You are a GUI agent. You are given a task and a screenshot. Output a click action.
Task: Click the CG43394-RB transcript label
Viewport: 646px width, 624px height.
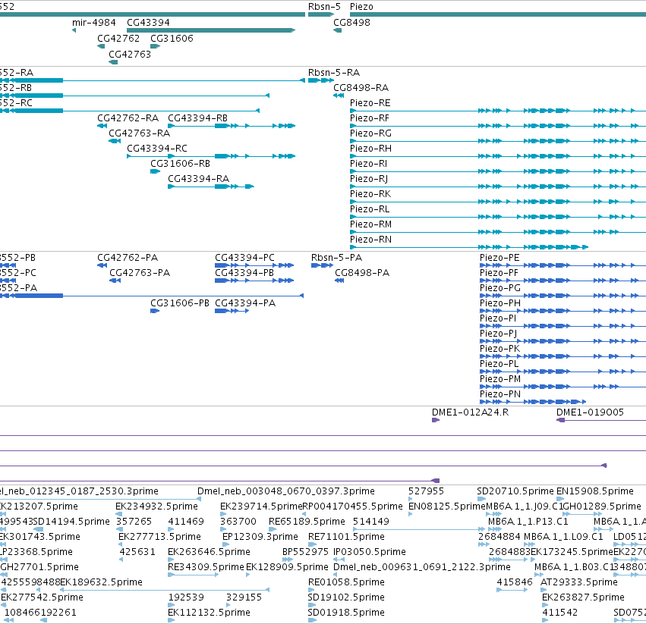[198, 118]
